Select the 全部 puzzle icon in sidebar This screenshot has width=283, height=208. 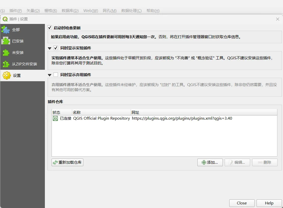[x=6, y=30]
